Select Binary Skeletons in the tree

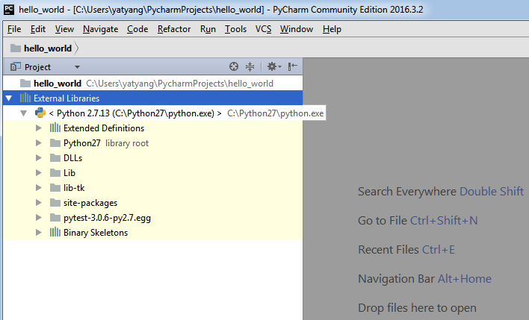pyautogui.click(x=96, y=233)
